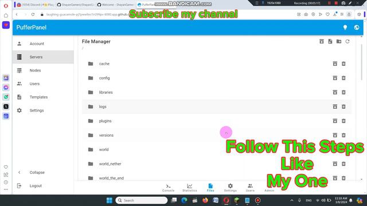Go to Users in the sidebar
The width and height of the screenshot is (367, 206).
point(43,84)
